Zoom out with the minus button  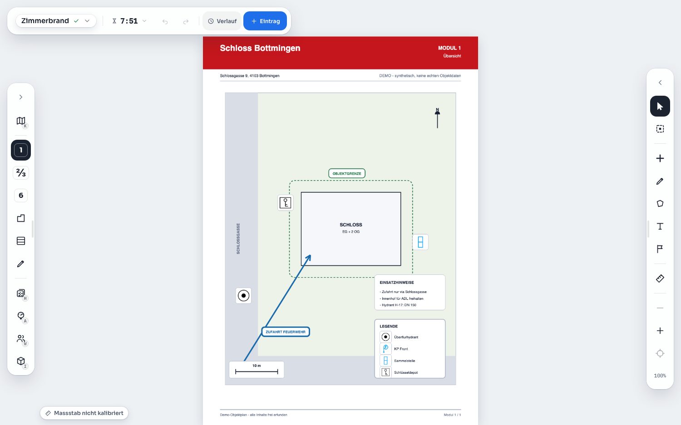(x=660, y=308)
